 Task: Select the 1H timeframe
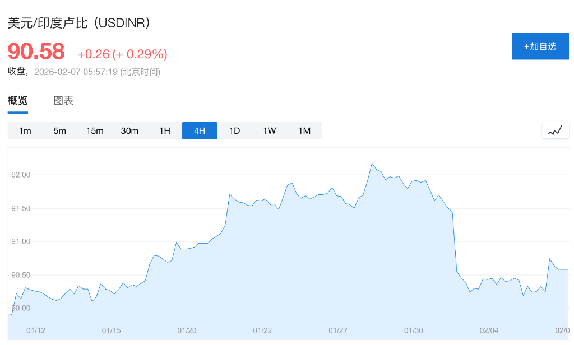coord(164,130)
